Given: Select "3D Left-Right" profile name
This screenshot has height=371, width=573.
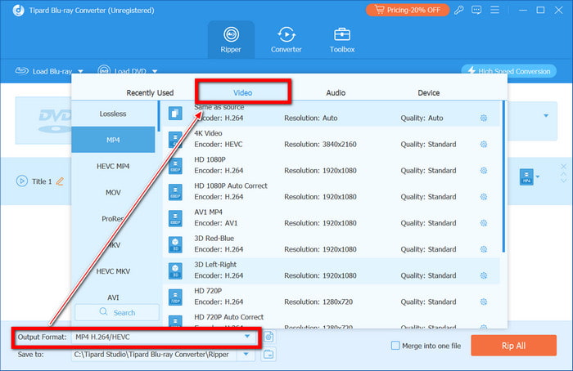Looking at the screenshot, I should [214, 265].
